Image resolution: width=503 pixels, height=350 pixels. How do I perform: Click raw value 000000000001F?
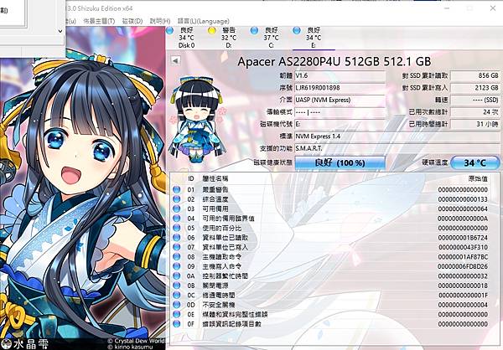464,296
